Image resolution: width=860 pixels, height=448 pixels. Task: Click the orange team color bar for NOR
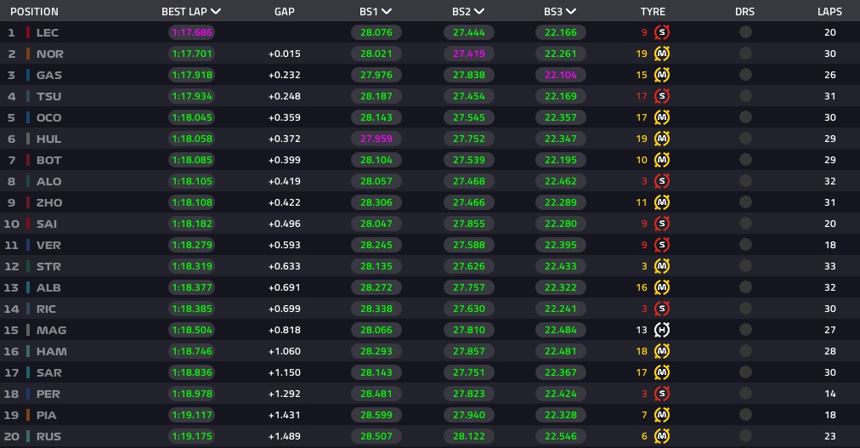28,54
